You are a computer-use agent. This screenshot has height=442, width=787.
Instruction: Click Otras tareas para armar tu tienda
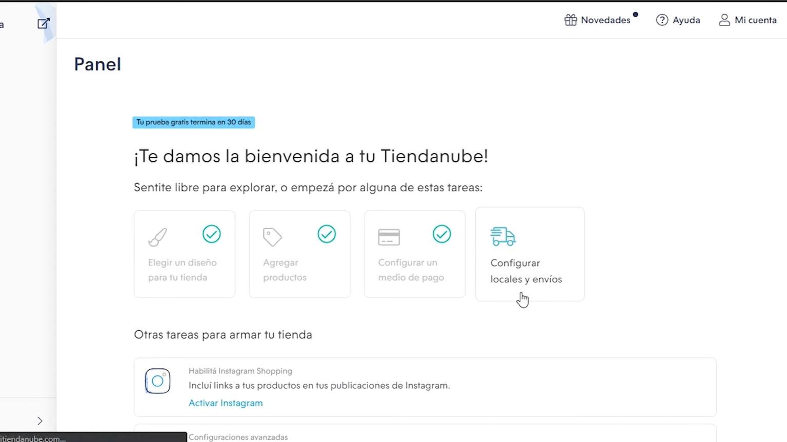pos(223,335)
